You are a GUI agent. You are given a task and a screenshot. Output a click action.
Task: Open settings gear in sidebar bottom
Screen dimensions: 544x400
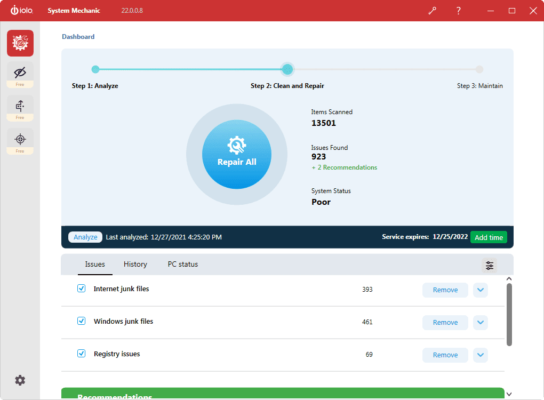tap(20, 380)
